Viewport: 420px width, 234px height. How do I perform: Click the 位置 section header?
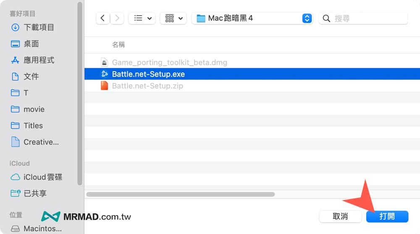click(x=16, y=215)
